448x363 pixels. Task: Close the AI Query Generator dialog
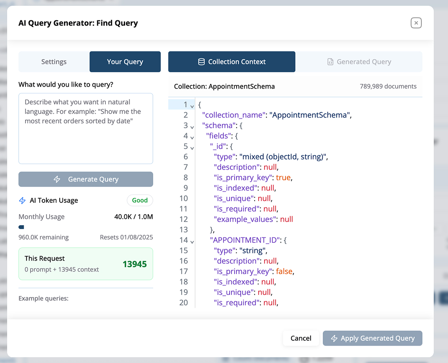pos(416,23)
